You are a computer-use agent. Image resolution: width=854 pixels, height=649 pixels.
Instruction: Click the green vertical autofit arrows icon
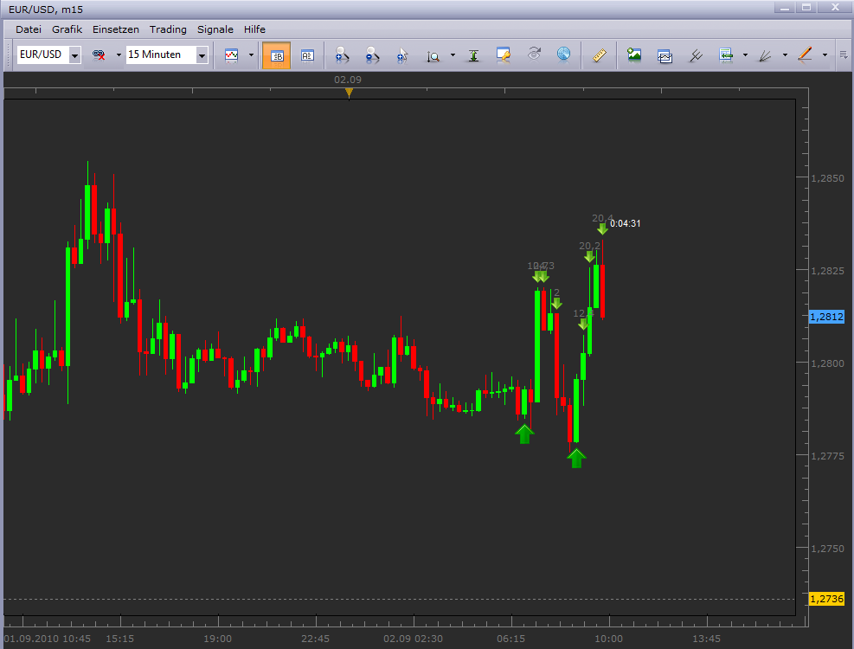(x=473, y=55)
